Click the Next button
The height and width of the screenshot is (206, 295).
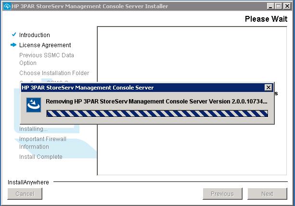(267, 193)
